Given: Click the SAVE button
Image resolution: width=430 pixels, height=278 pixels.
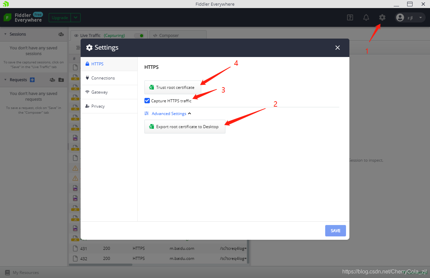Looking at the screenshot, I should pyautogui.click(x=336, y=231).
